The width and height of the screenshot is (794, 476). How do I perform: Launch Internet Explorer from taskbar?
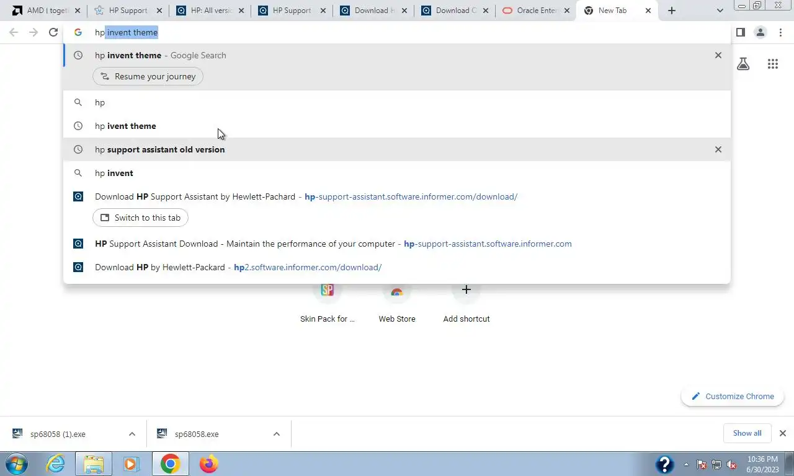point(56,464)
